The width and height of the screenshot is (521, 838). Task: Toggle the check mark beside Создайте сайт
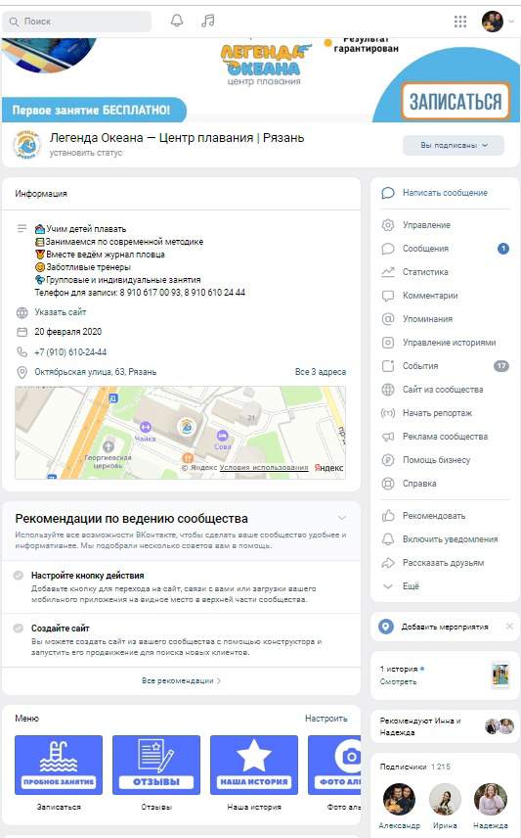tap(19, 628)
